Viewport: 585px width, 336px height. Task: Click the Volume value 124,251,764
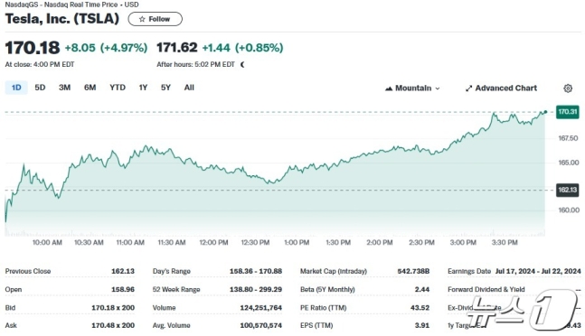pyautogui.click(x=260, y=308)
